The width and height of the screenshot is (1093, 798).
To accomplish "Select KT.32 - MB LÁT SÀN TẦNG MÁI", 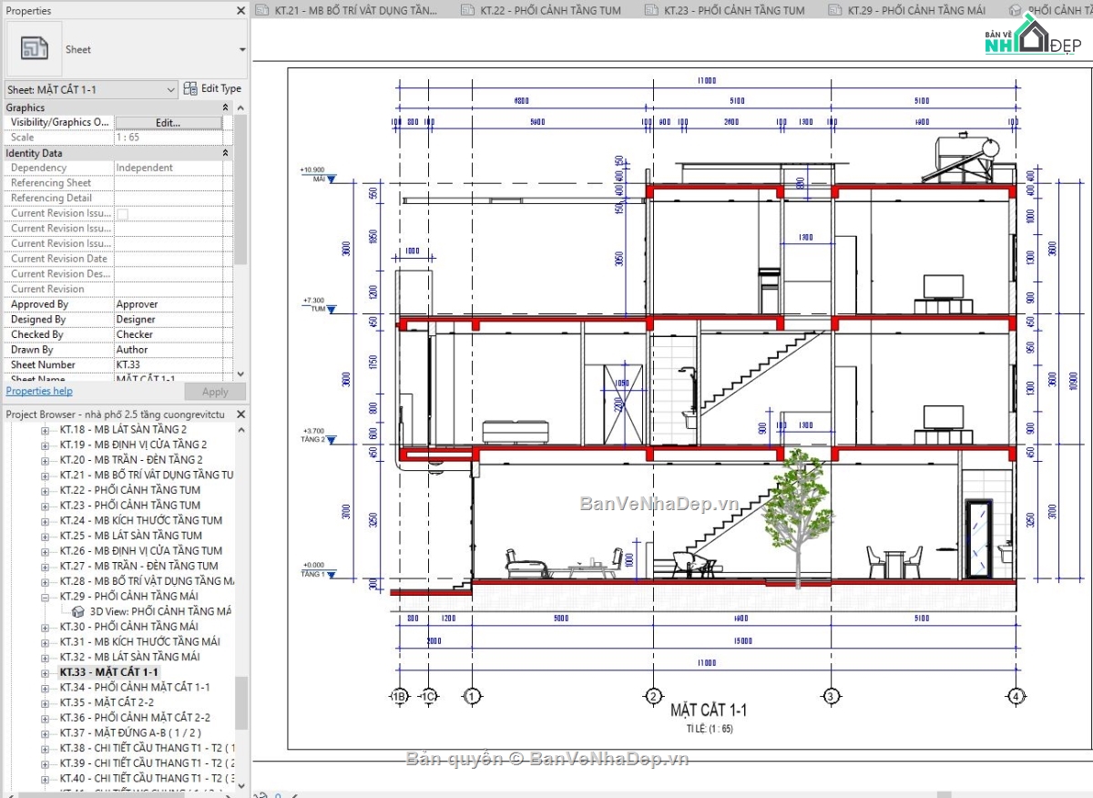I will click(130, 657).
